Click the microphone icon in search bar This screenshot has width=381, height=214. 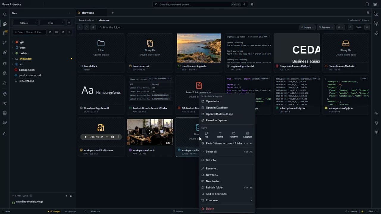click(244, 4)
